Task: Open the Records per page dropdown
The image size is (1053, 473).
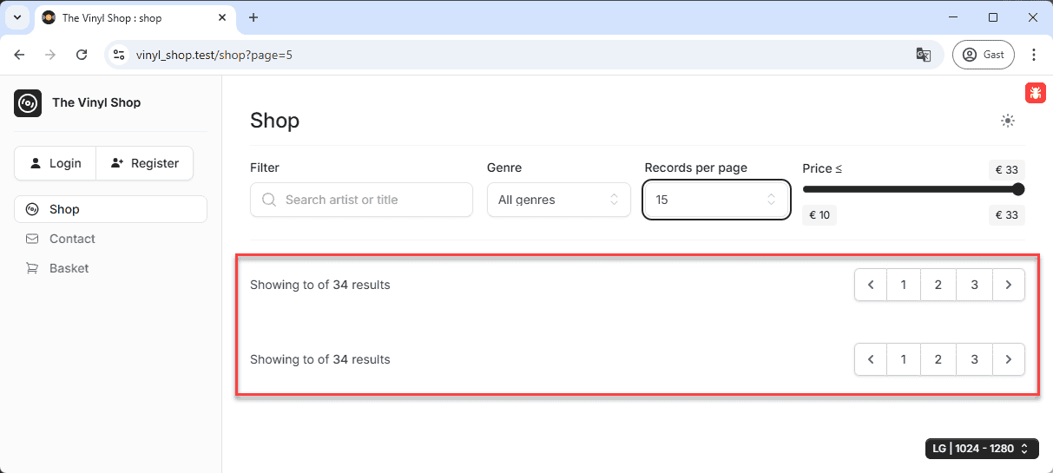Action: [716, 200]
